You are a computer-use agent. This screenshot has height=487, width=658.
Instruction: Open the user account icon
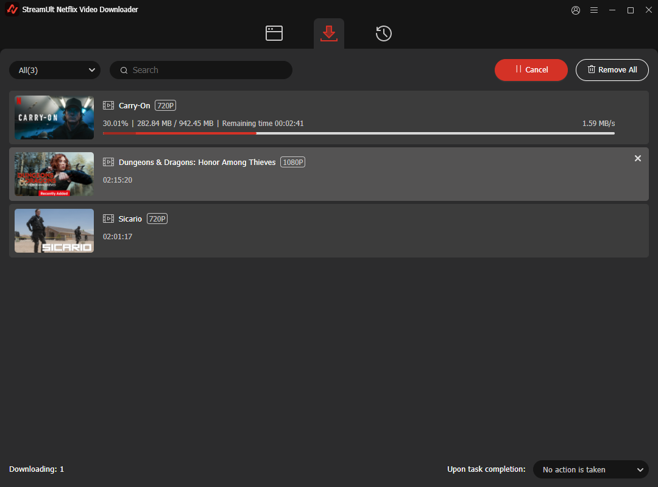576,10
